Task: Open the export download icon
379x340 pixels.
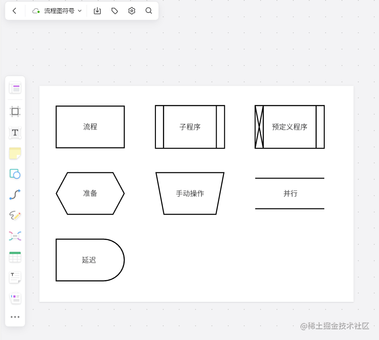Action: [97, 11]
